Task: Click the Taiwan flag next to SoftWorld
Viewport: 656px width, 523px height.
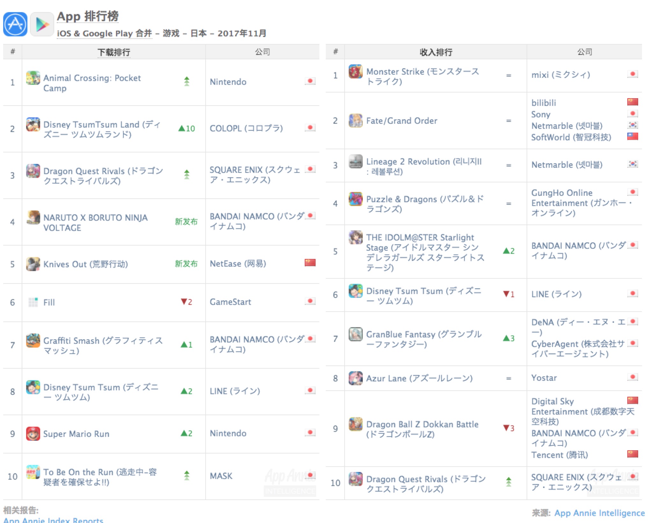Action: pyautogui.click(x=633, y=136)
